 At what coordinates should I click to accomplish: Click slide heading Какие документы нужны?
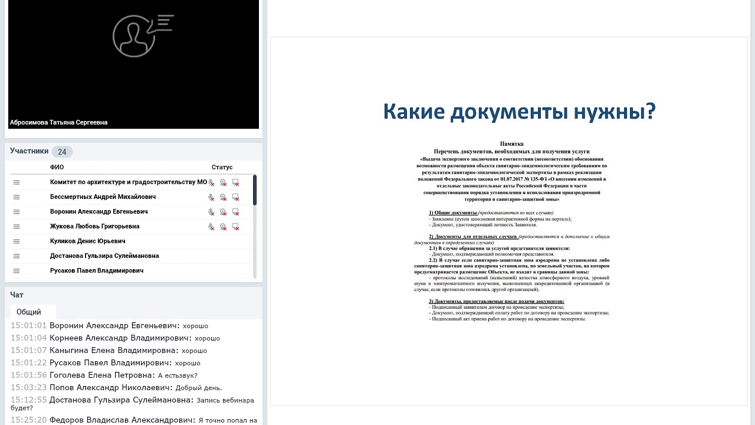[519, 112]
